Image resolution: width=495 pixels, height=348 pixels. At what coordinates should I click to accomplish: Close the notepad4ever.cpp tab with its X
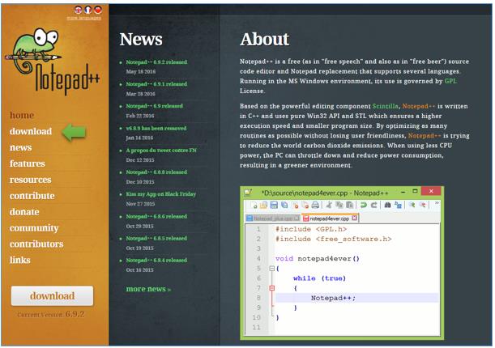354,219
